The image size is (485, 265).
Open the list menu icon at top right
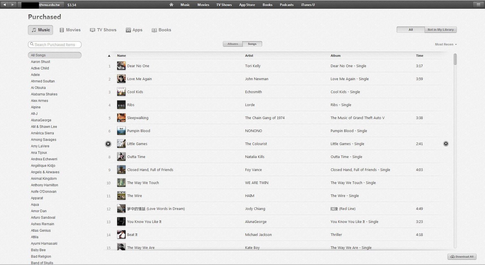pos(478,5)
